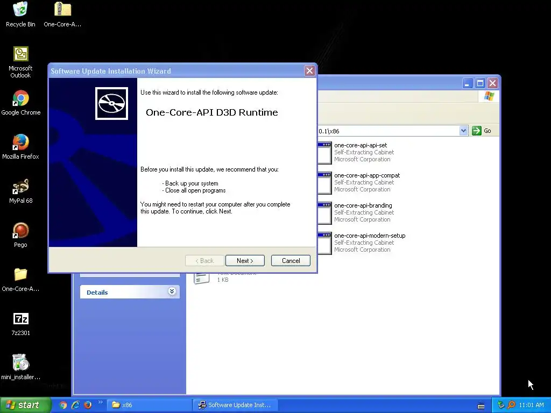
Task: Click the magnifier icon in system tray
Action: coord(511,405)
